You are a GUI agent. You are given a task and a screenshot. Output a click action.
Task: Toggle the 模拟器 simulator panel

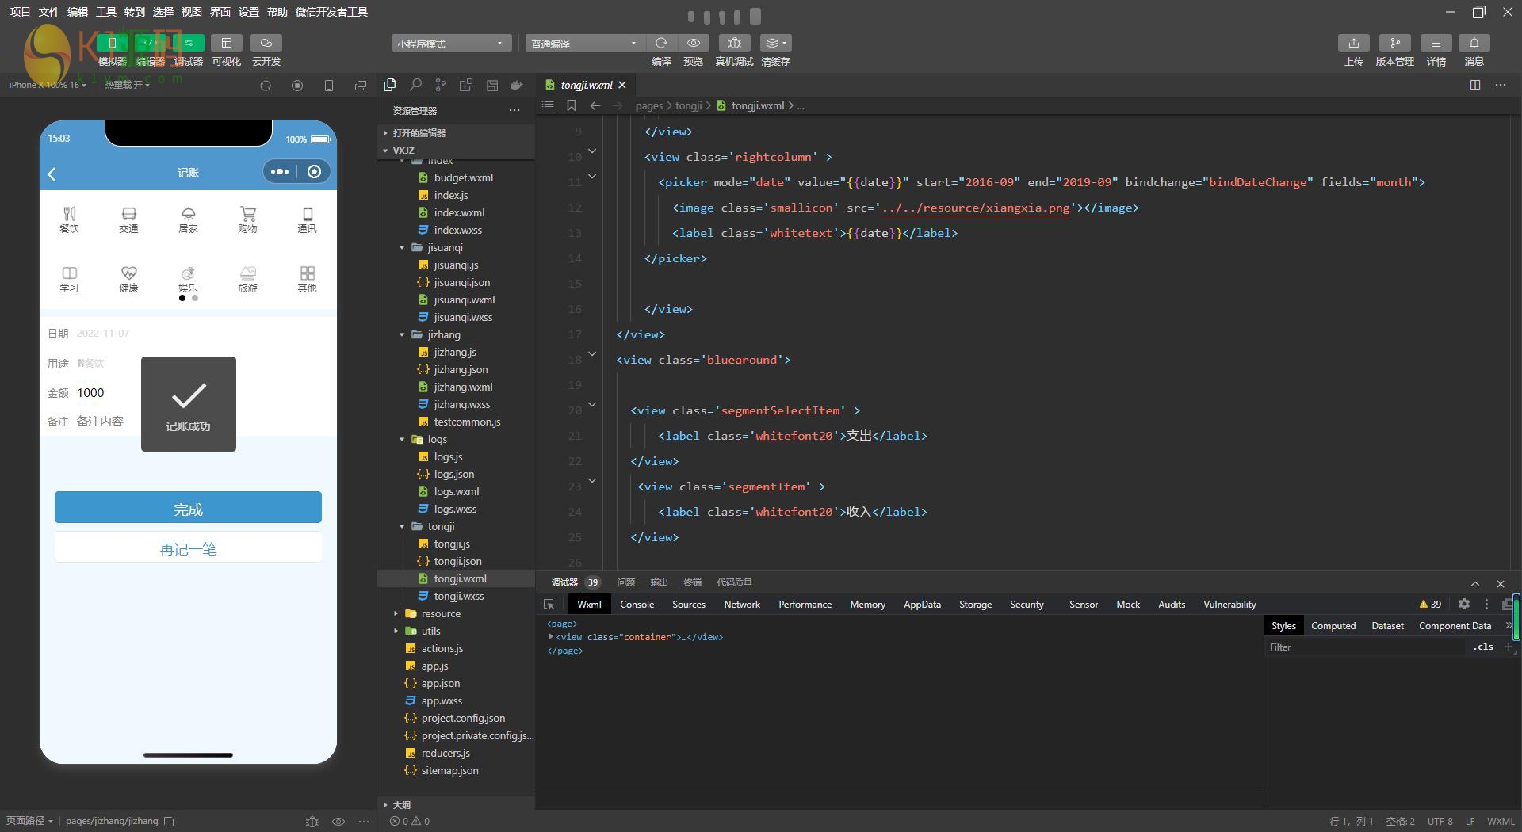(x=112, y=43)
